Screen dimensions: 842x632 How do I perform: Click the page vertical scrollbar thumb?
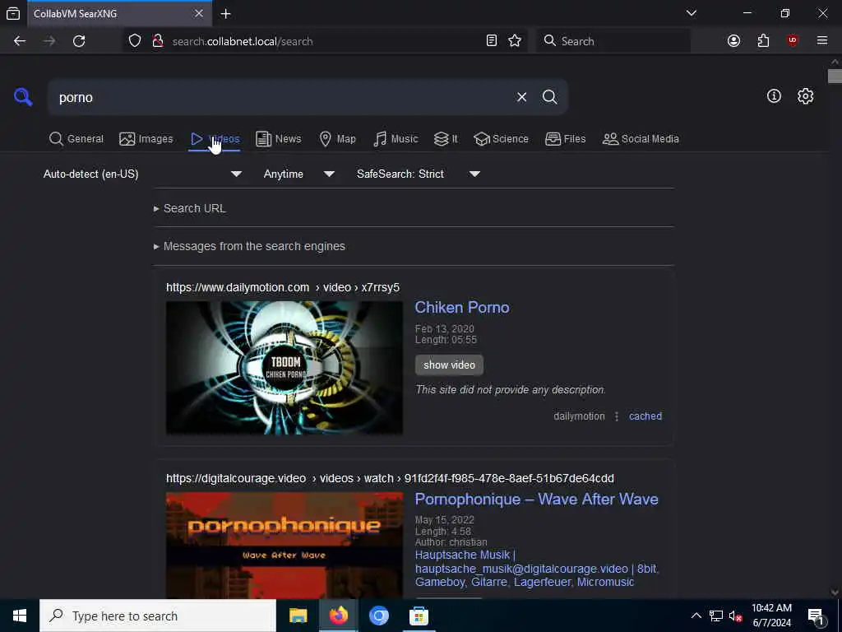coord(834,76)
